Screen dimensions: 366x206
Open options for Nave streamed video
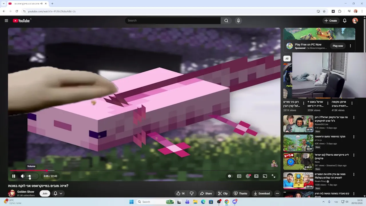tap(354, 155)
